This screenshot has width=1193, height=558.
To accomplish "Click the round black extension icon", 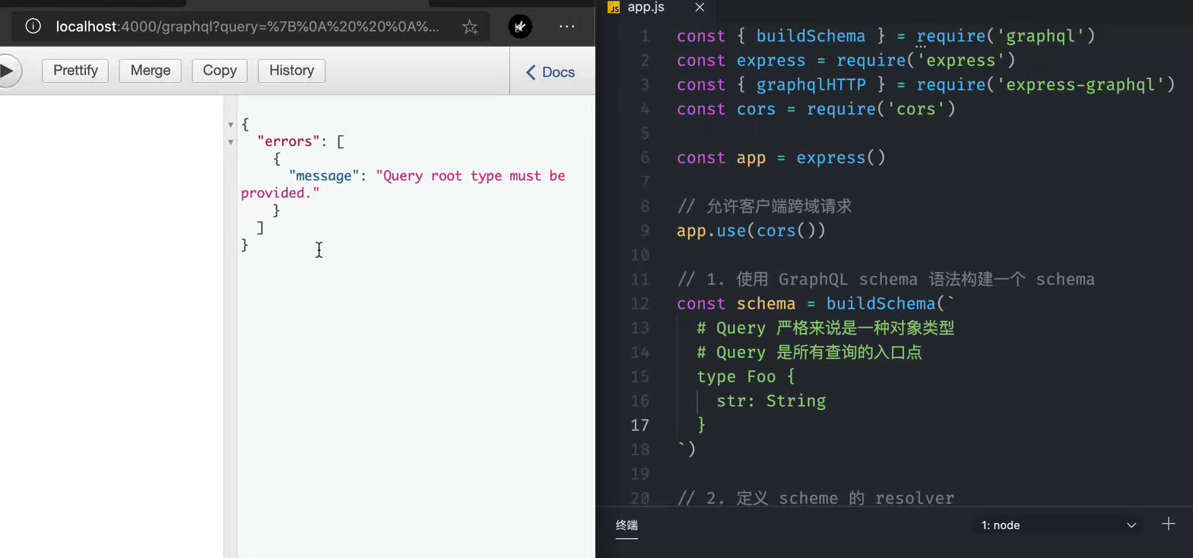I will (x=520, y=27).
